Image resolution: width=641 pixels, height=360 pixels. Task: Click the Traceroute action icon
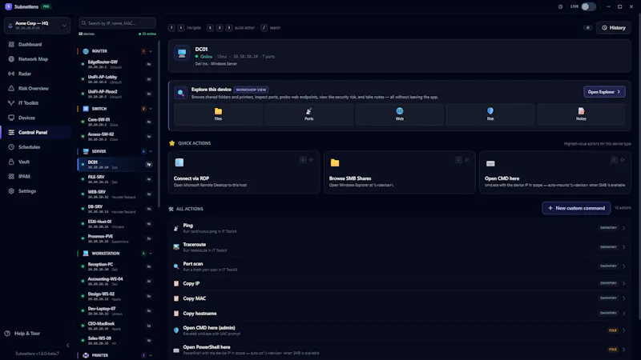click(176, 247)
